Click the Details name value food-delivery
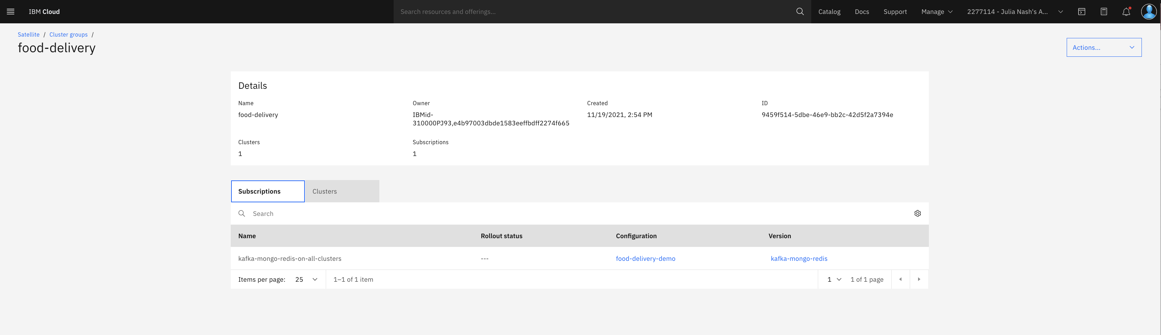Image resolution: width=1161 pixels, height=335 pixels. [x=258, y=115]
